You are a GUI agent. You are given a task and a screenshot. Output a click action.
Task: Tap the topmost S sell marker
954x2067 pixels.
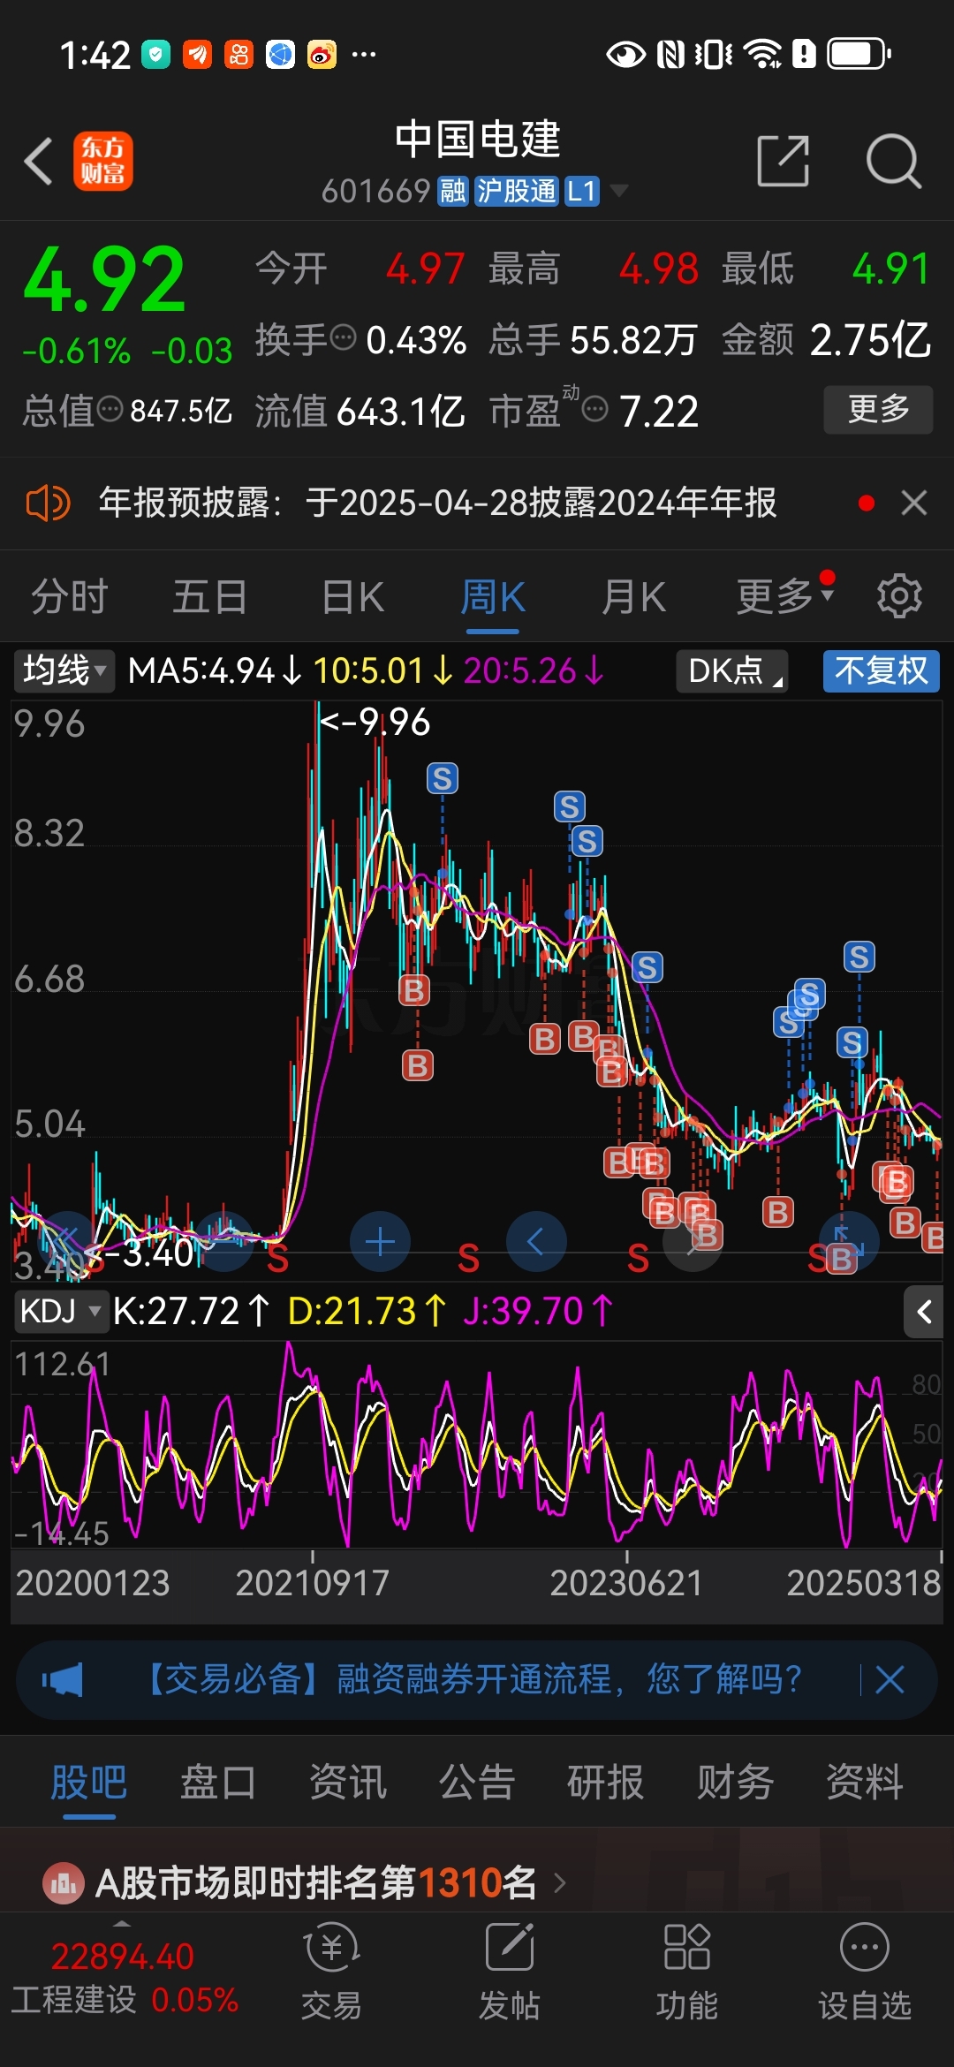click(x=443, y=778)
